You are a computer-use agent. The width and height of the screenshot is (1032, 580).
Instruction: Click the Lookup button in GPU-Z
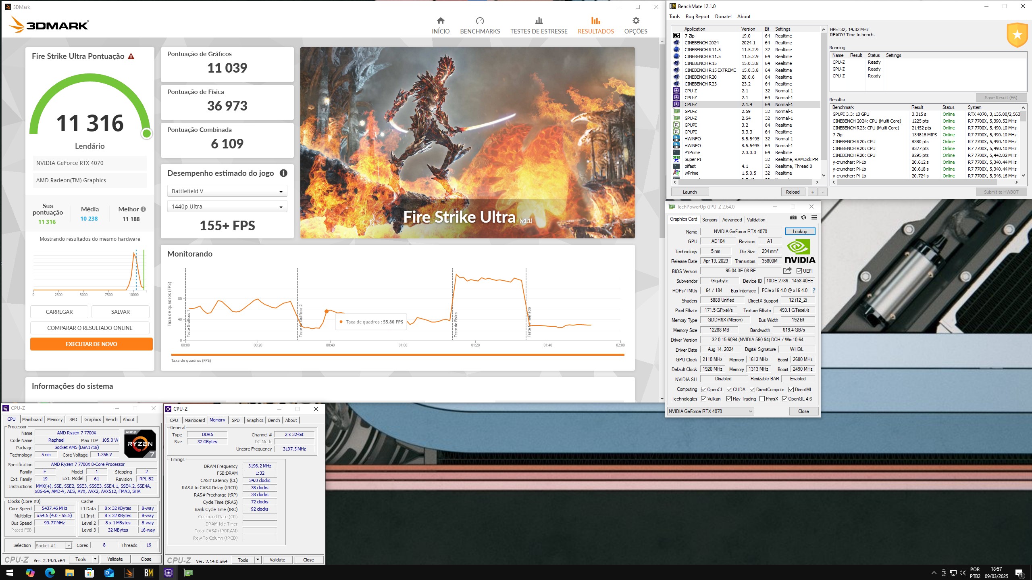(800, 232)
